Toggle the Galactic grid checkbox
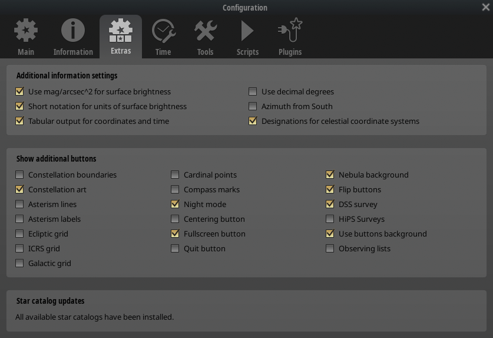 click(x=20, y=263)
